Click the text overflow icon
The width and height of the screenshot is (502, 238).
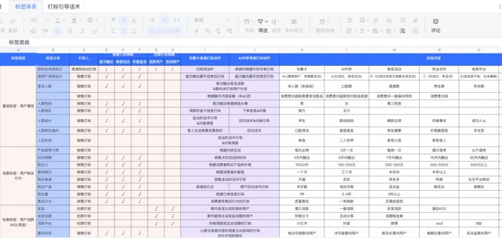[152, 20]
